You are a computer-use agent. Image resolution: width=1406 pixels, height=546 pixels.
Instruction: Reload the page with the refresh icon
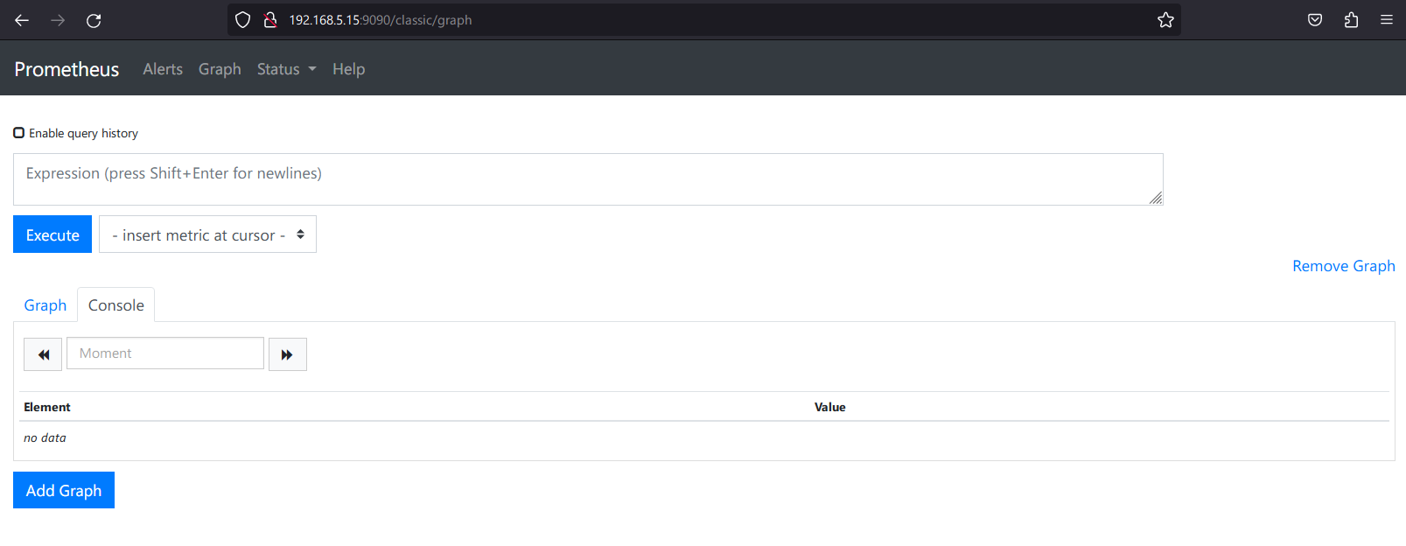click(94, 20)
